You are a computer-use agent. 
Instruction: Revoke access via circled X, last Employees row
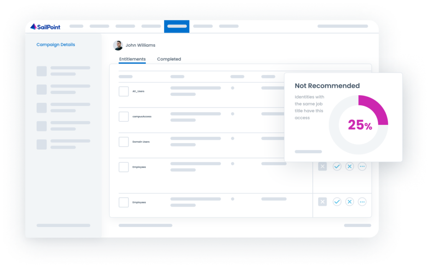click(349, 202)
